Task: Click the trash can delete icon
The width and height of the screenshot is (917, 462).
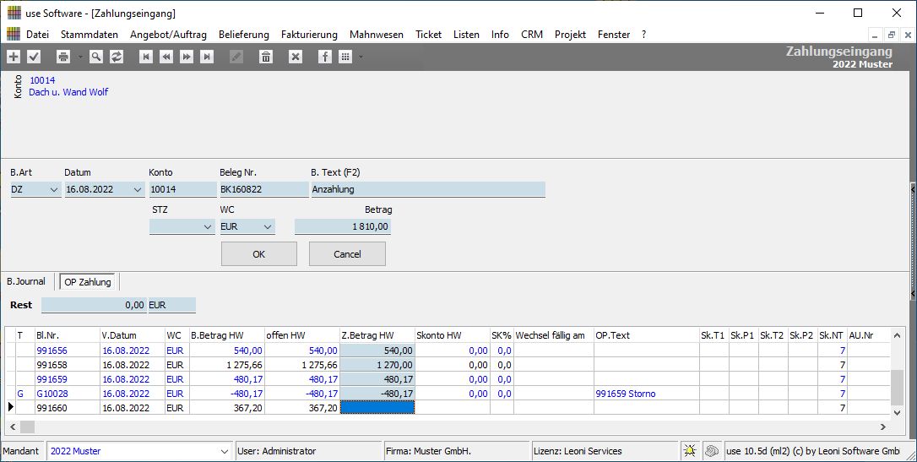Action: coord(266,57)
